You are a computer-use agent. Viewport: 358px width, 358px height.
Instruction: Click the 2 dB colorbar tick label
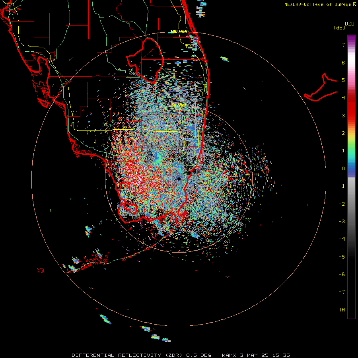coord(343,133)
